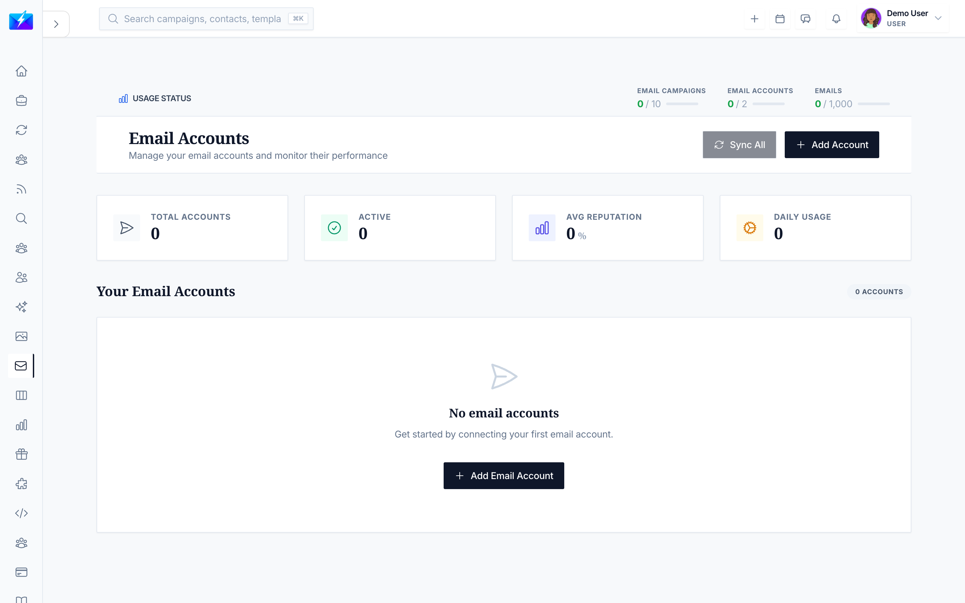Screen dimensions: 965x603
Task: Open the image gallery sidebar icon
Action: [21, 337]
